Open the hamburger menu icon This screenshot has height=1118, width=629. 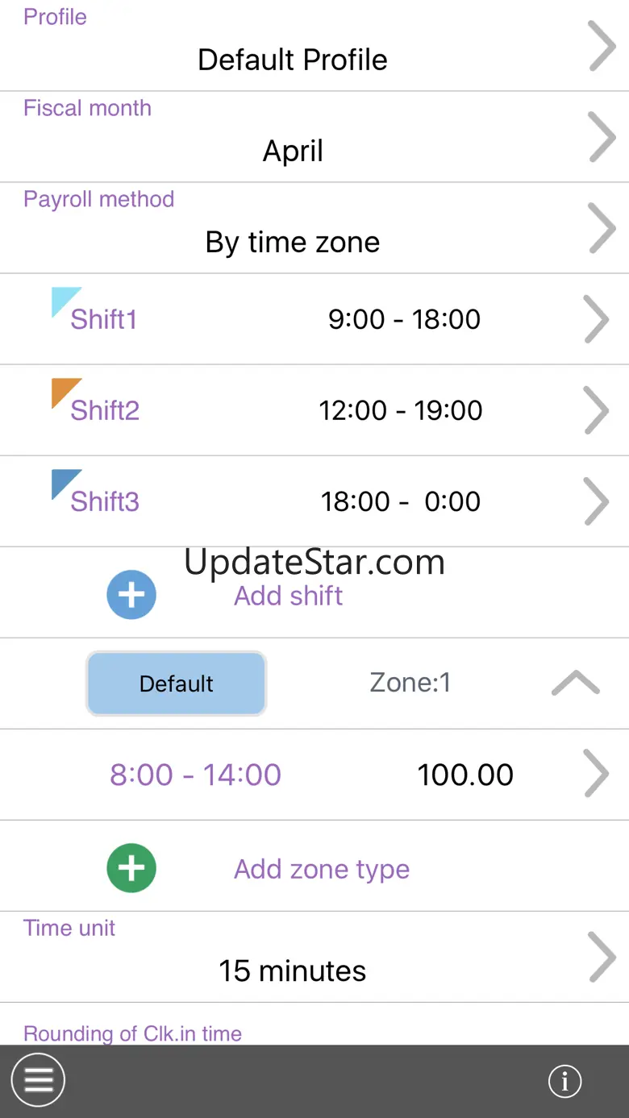(38, 1080)
